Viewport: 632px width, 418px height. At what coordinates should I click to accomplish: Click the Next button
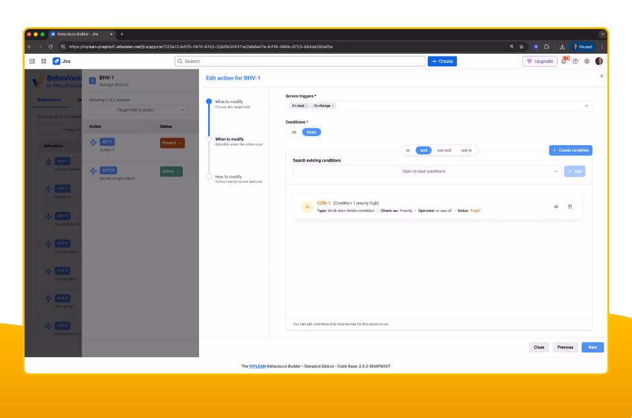(592, 347)
